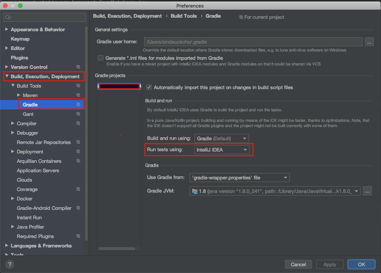
Task: Expand the Deployment tree node
Action: pyautogui.click(x=12, y=152)
